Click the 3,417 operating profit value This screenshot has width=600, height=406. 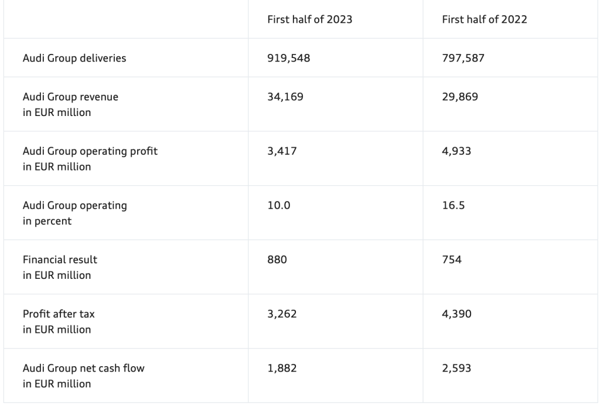tap(282, 151)
